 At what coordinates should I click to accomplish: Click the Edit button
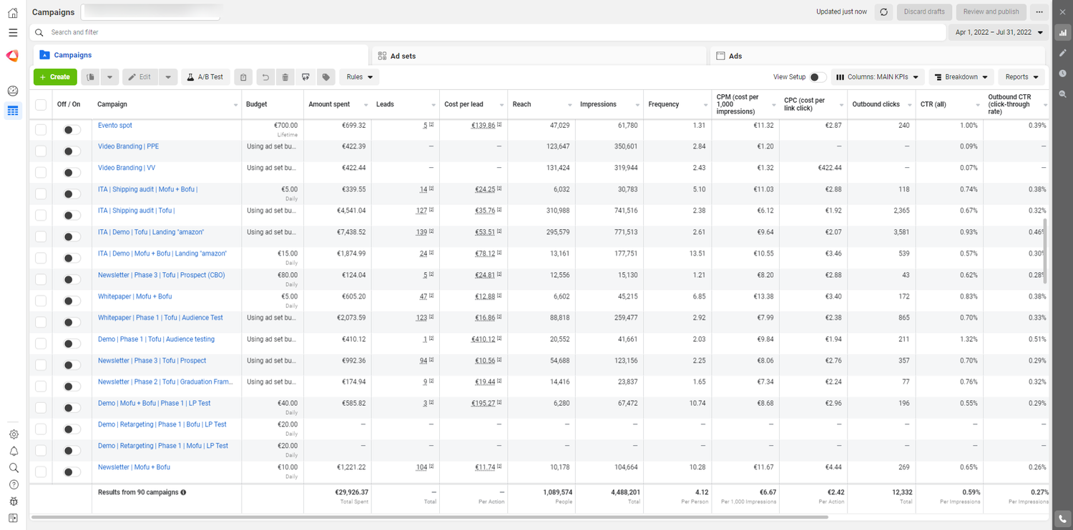pos(140,77)
